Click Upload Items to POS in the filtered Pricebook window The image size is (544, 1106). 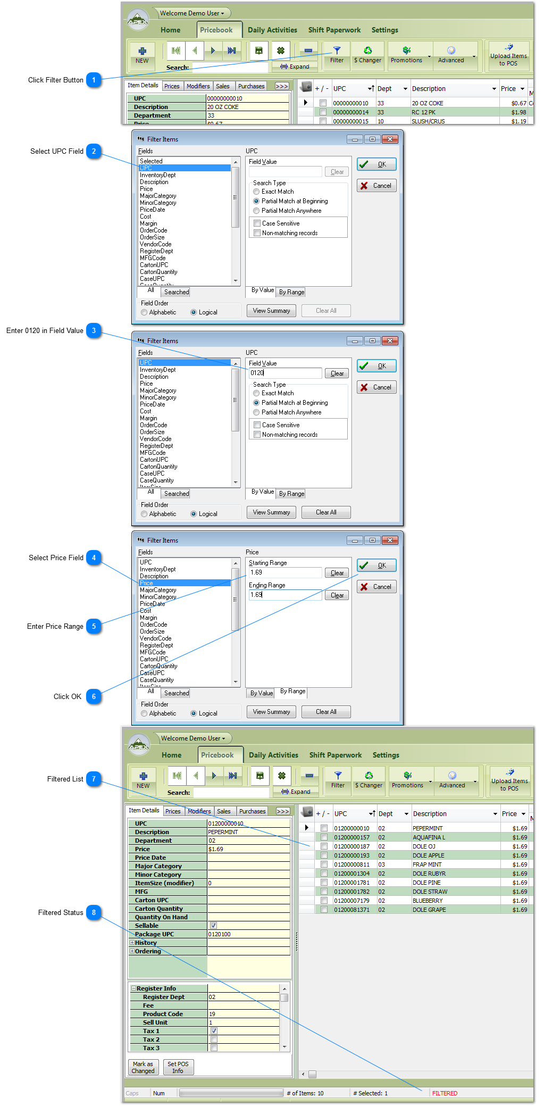pyautogui.click(x=509, y=781)
